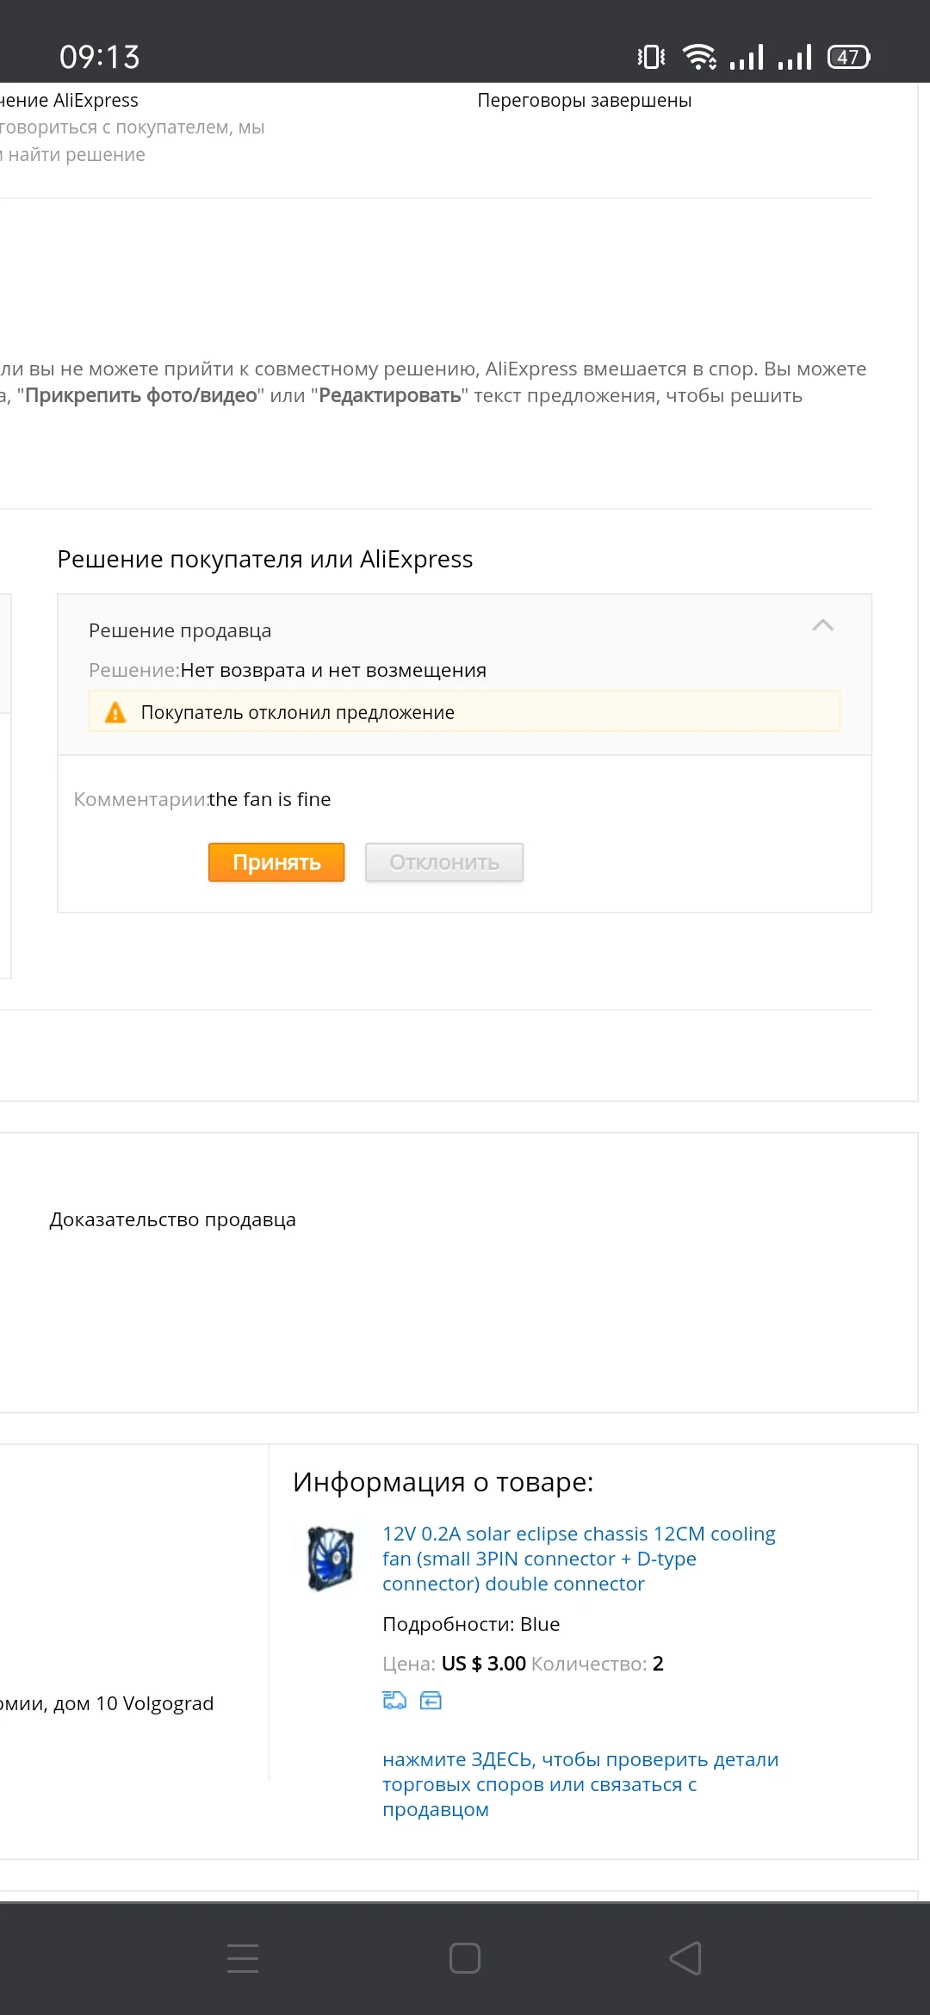Open the blue fan product thumbnail

click(x=332, y=1558)
